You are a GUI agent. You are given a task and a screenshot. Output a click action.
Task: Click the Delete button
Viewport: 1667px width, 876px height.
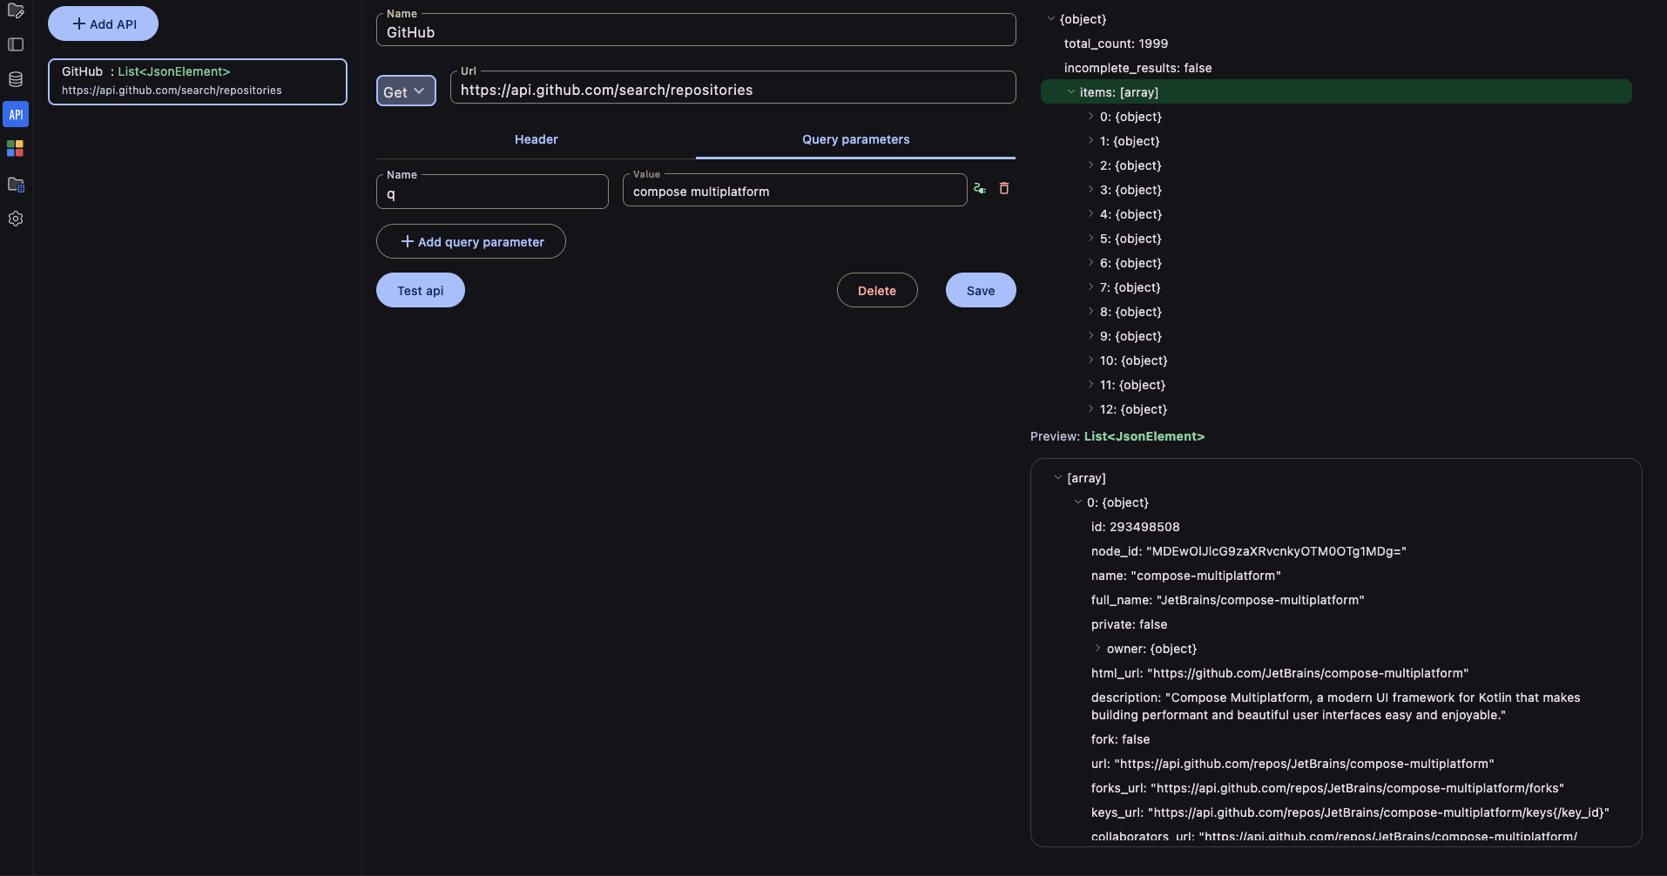[x=877, y=290]
